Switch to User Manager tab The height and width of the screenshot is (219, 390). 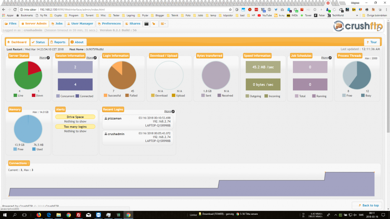(x=80, y=24)
